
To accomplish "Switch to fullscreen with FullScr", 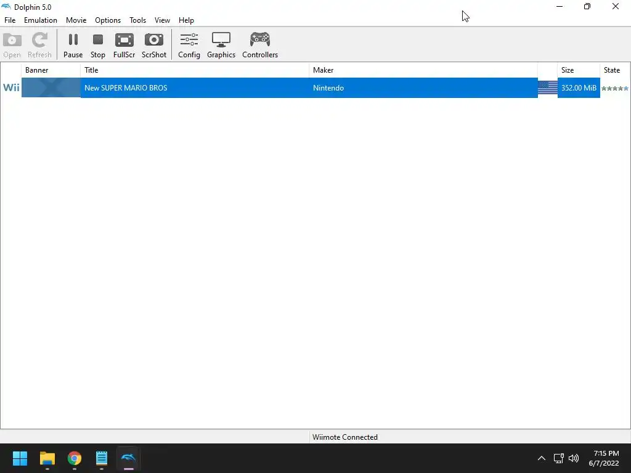I will [x=124, y=45].
